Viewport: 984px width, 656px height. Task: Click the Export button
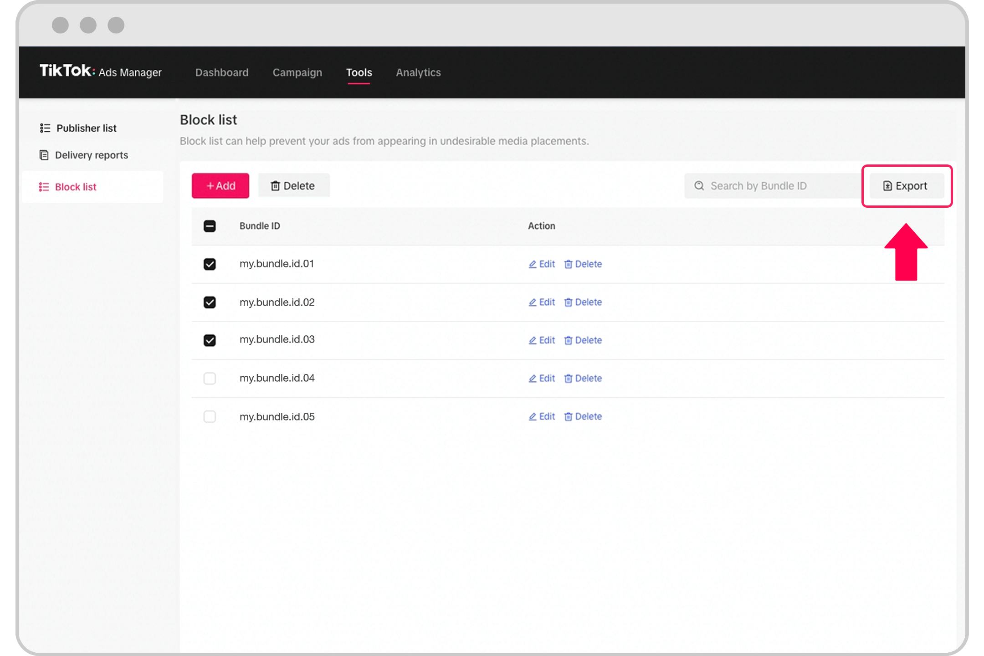coord(906,186)
